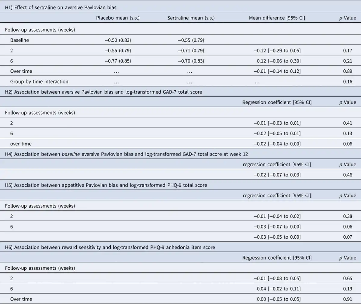Select the −0.03 [−0.07 to 0.00] cell

point(277,226)
